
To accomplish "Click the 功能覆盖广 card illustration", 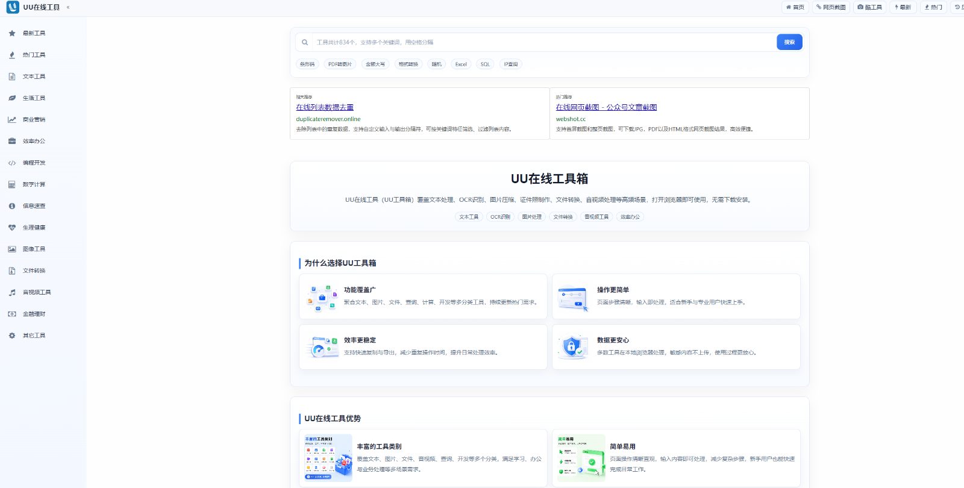I will pos(322,296).
